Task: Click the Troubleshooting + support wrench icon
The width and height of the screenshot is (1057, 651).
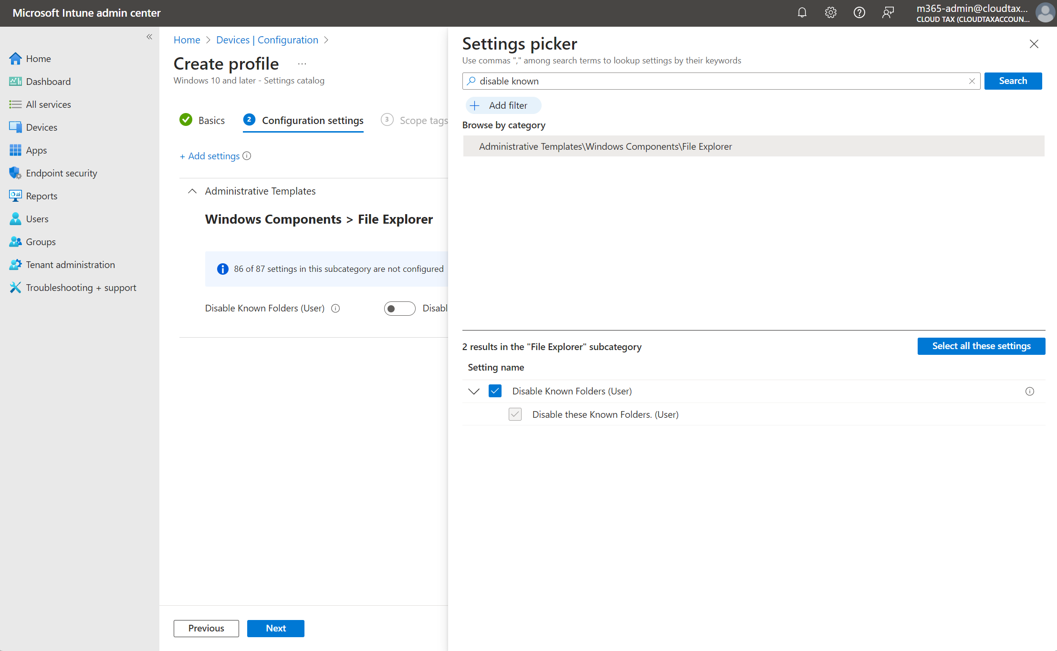Action: click(15, 288)
